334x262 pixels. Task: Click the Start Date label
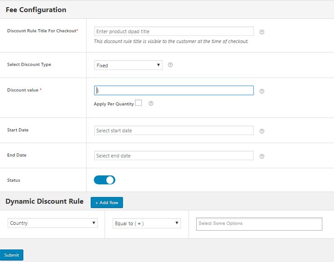pyautogui.click(x=18, y=130)
